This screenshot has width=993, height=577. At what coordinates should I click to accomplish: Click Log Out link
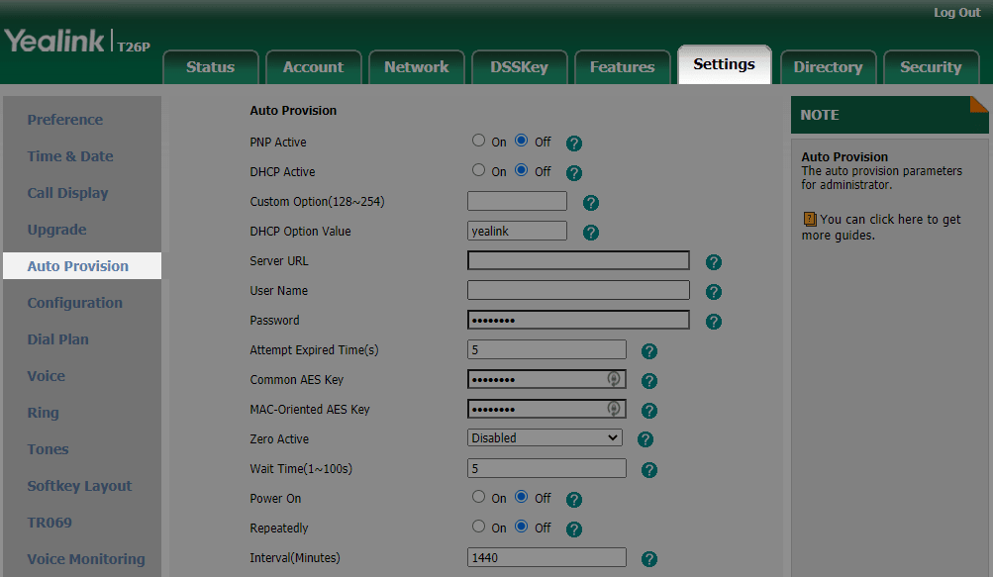957,13
